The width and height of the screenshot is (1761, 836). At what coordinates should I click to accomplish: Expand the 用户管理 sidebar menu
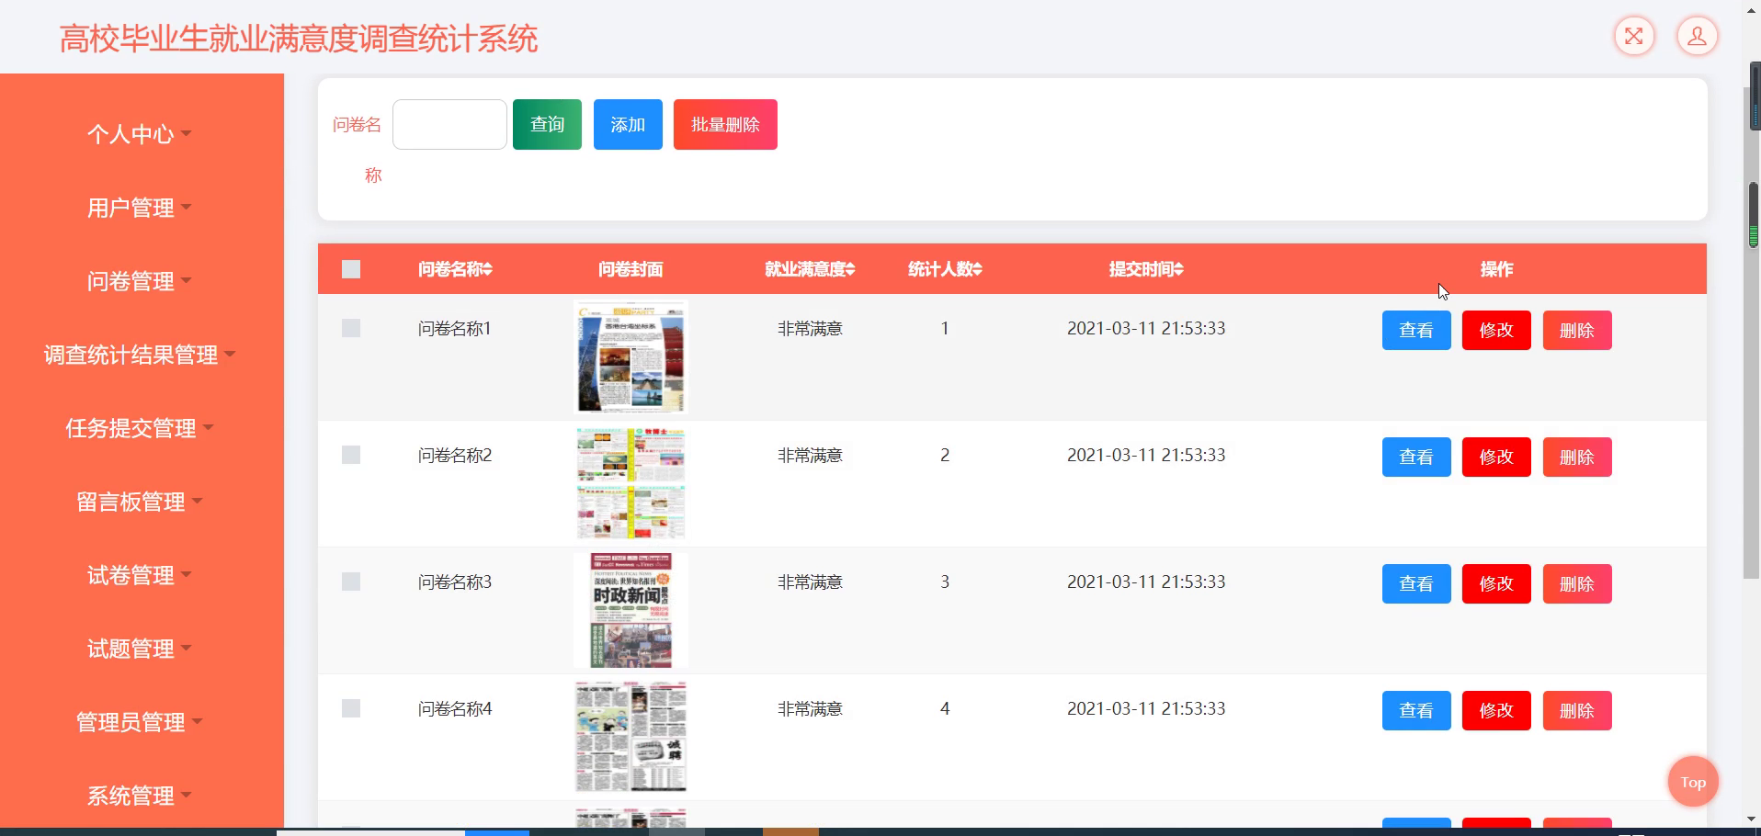pos(140,208)
